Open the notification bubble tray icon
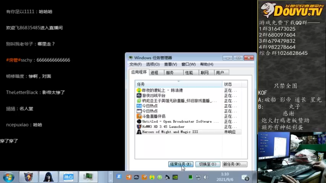Viewport: 326px width, 183px height. 245,178
